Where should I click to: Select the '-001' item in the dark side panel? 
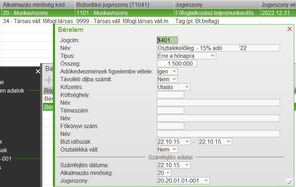6,159
